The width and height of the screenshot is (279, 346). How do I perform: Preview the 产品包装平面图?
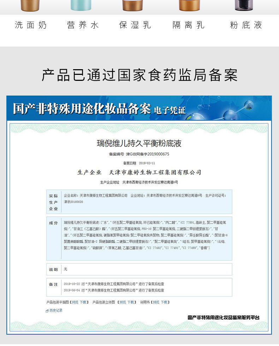click(75, 302)
